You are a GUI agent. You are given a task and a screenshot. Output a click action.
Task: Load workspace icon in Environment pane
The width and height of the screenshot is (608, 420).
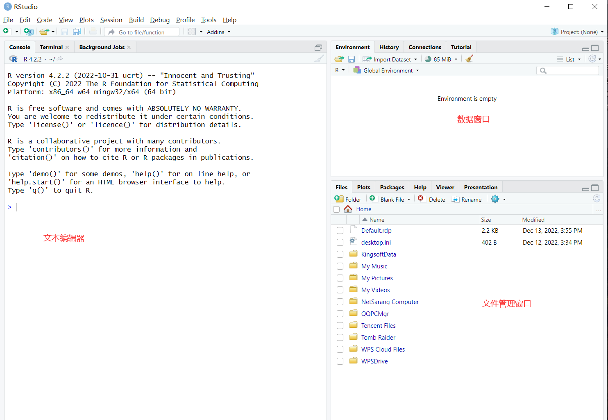(x=339, y=59)
